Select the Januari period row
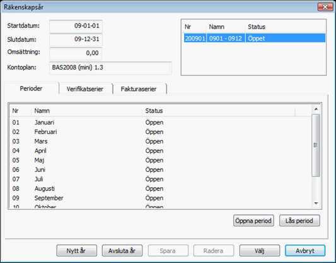This screenshot has width=336, height=263. 160,122
